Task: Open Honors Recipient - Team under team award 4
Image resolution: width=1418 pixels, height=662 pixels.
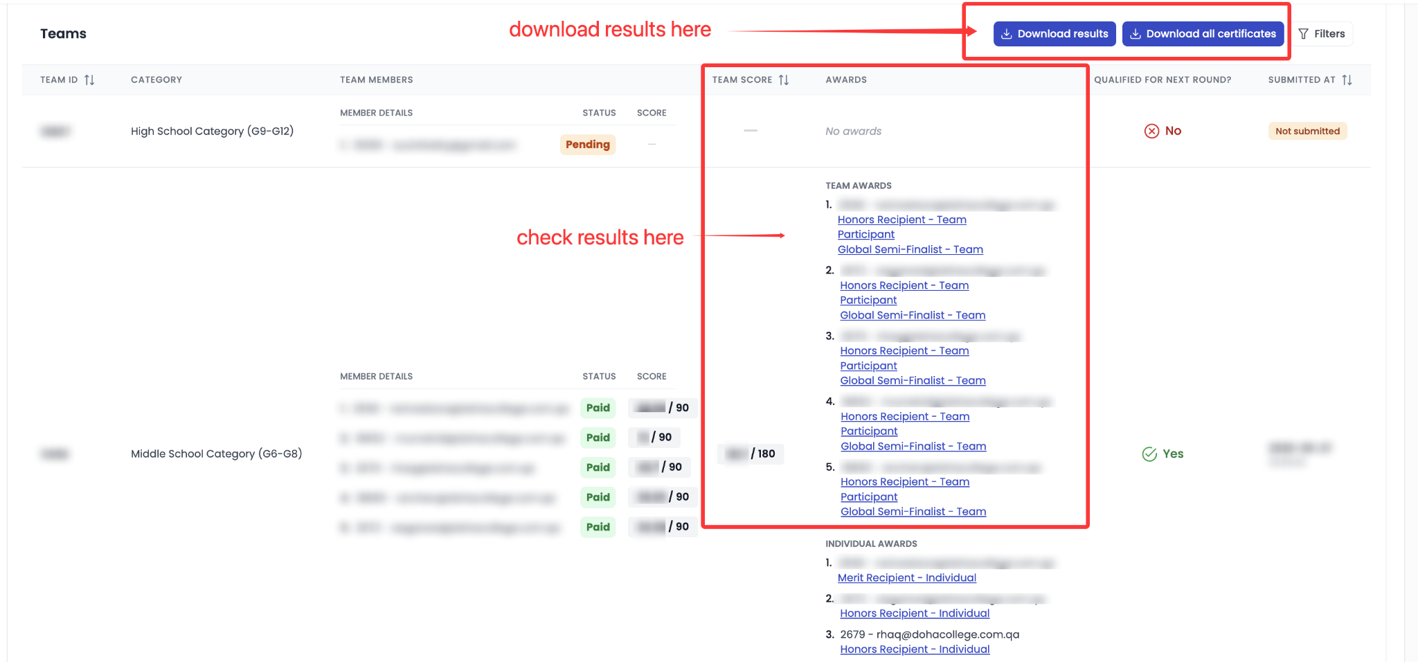Action: 905,416
